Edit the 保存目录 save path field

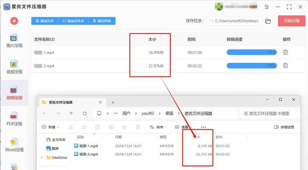[234, 21]
